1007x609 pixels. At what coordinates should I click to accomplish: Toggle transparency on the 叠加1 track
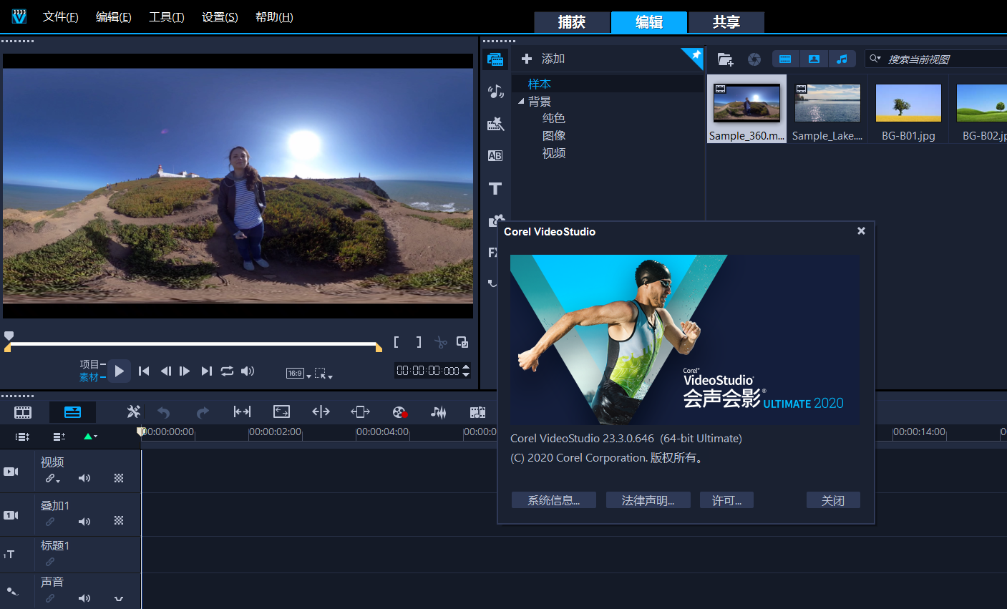pos(119,521)
